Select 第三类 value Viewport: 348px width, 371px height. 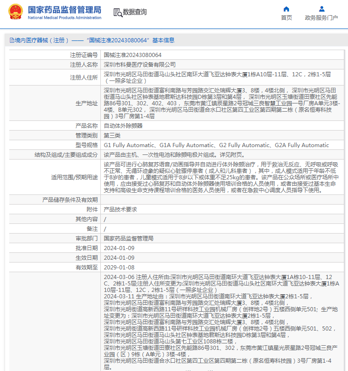(x=112, y=135)
